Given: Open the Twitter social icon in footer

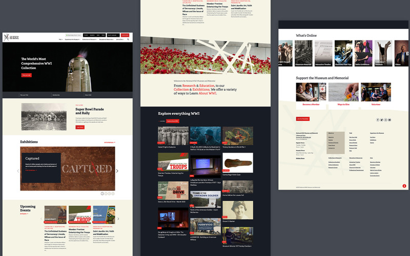Looking at the screenshot, I should click(382, 120).
